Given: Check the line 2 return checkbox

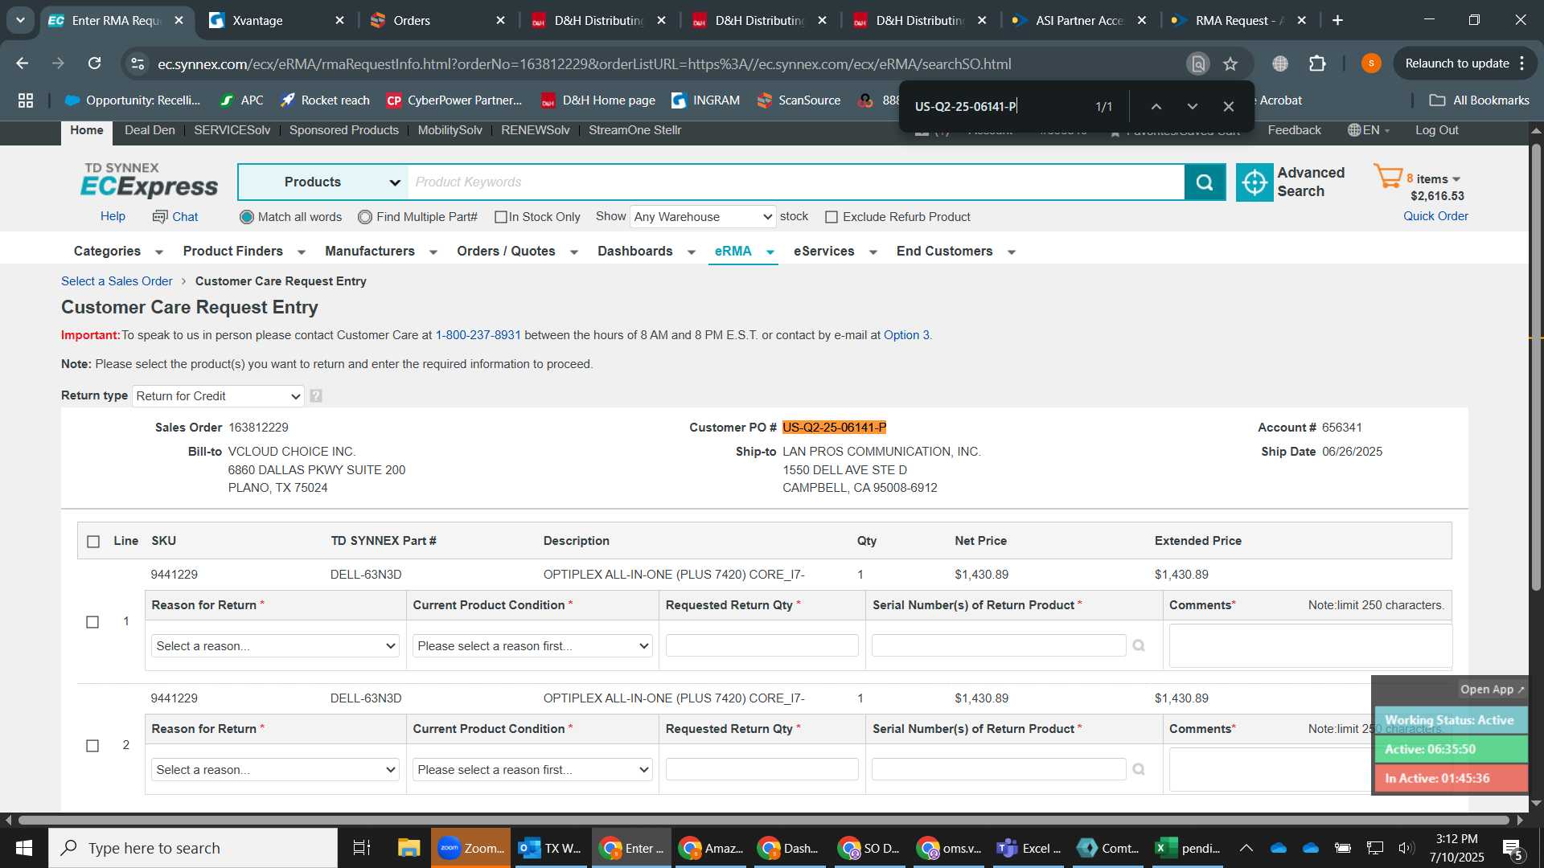Looking at the screenshot, I should pyautogui.click(x=92, y=746).
